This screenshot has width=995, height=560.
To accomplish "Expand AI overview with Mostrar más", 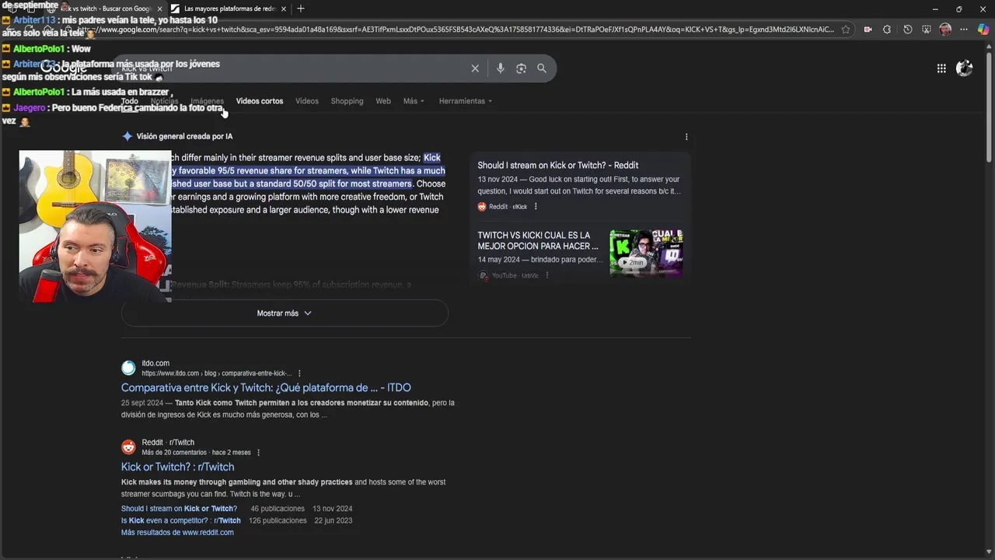I will [285, 313].
